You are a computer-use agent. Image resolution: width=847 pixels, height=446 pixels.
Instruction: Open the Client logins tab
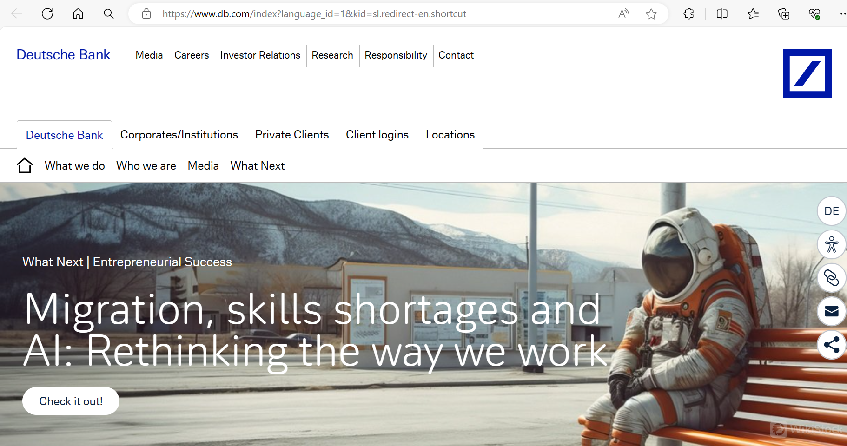click(377, 135)
